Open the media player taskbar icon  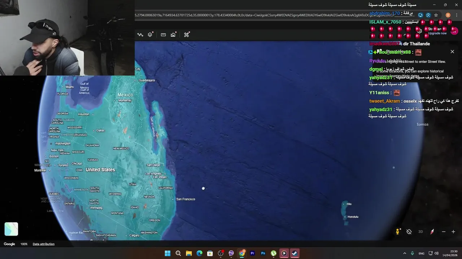click(284, 253)
